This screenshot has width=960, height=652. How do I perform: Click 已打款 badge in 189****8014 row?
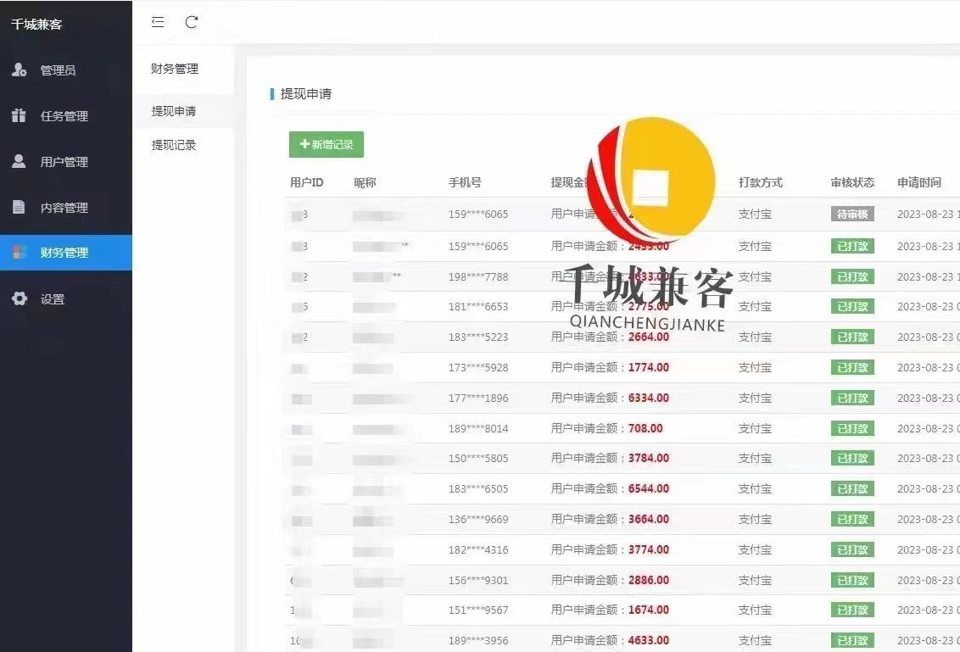point(852,428)
